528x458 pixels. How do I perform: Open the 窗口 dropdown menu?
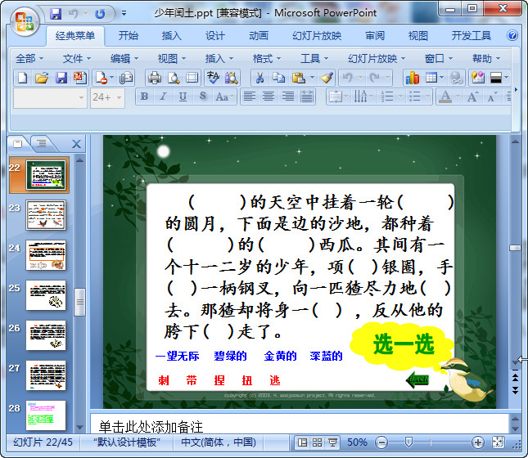click(x=439, y=59)
